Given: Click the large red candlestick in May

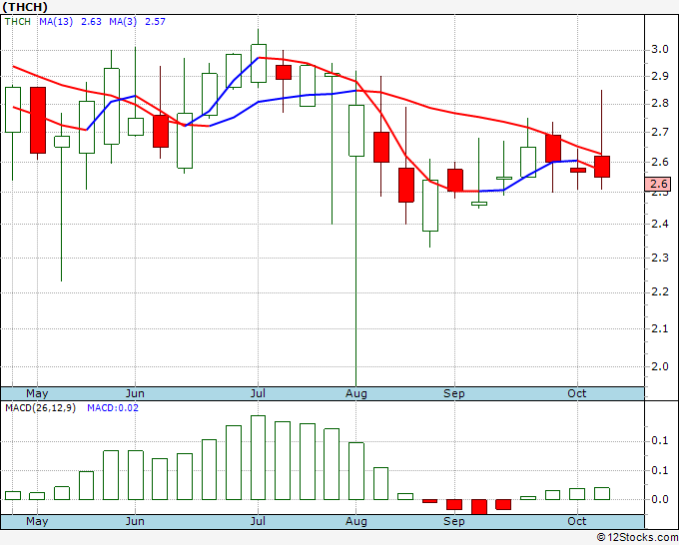Looking at the screenshot, I should pos(38,121).
